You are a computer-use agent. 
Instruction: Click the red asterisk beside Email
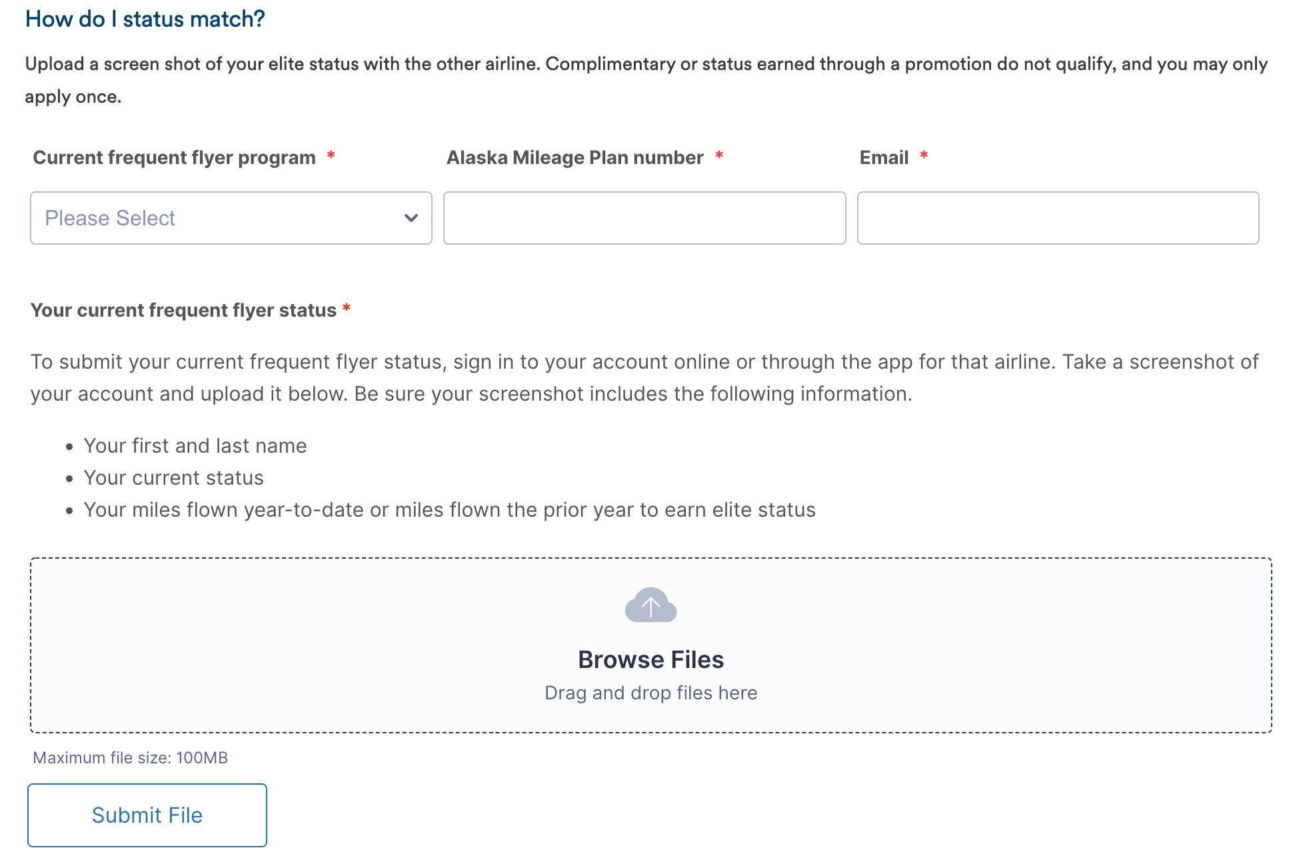924,156
